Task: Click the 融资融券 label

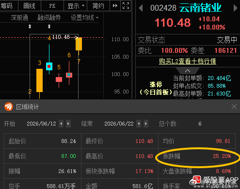Action: point(49,17)
